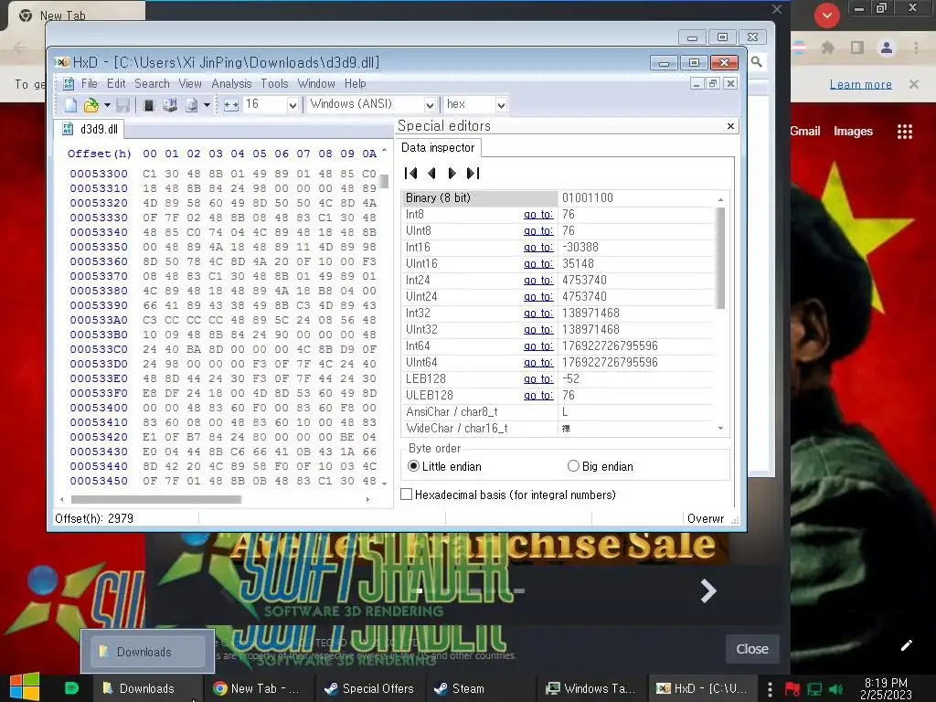The image size is (936, 702).
Task: Open the View menu
Action: 190,83
